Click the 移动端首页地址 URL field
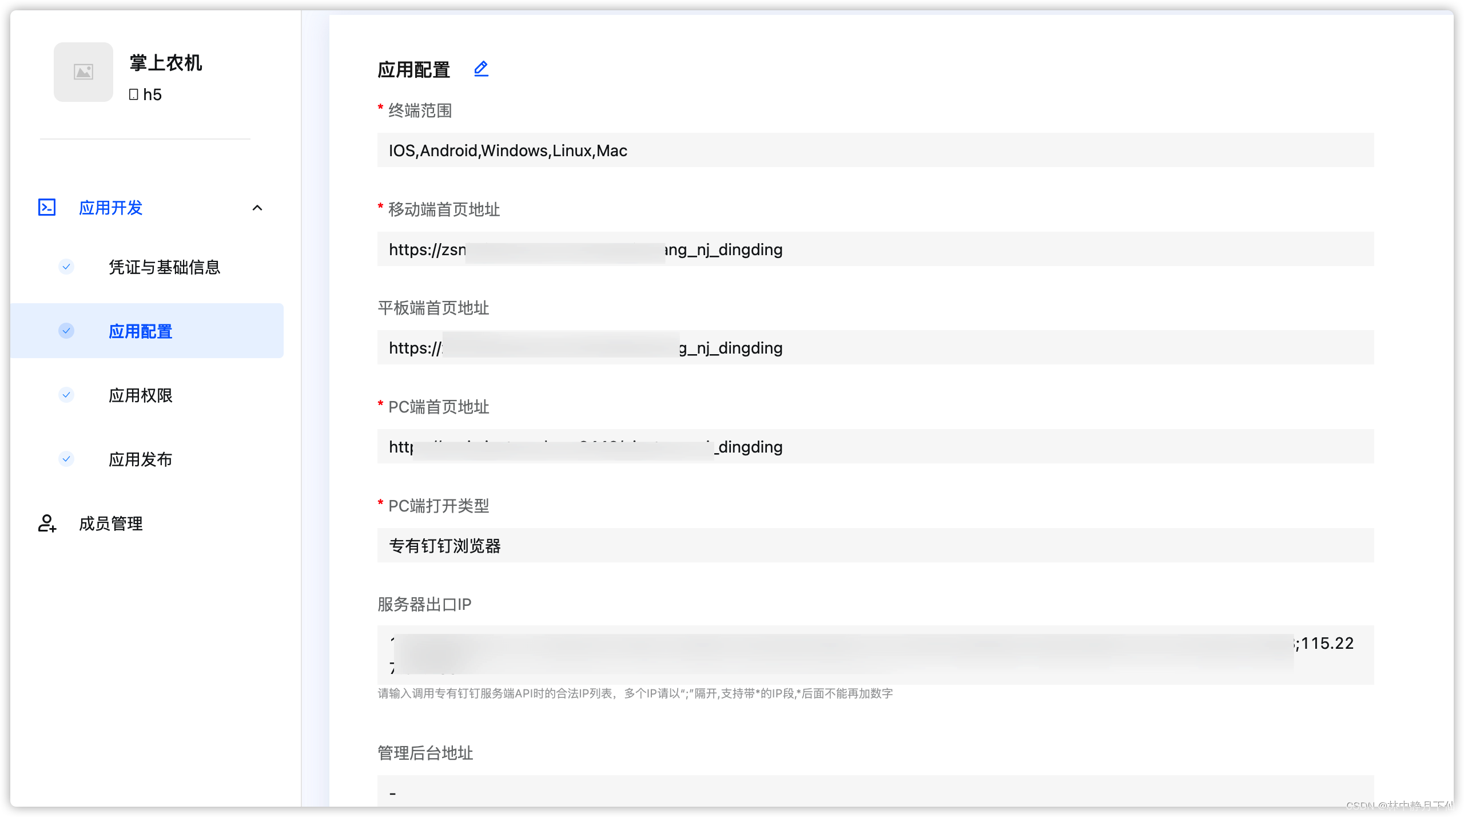 tap(875, 249)
